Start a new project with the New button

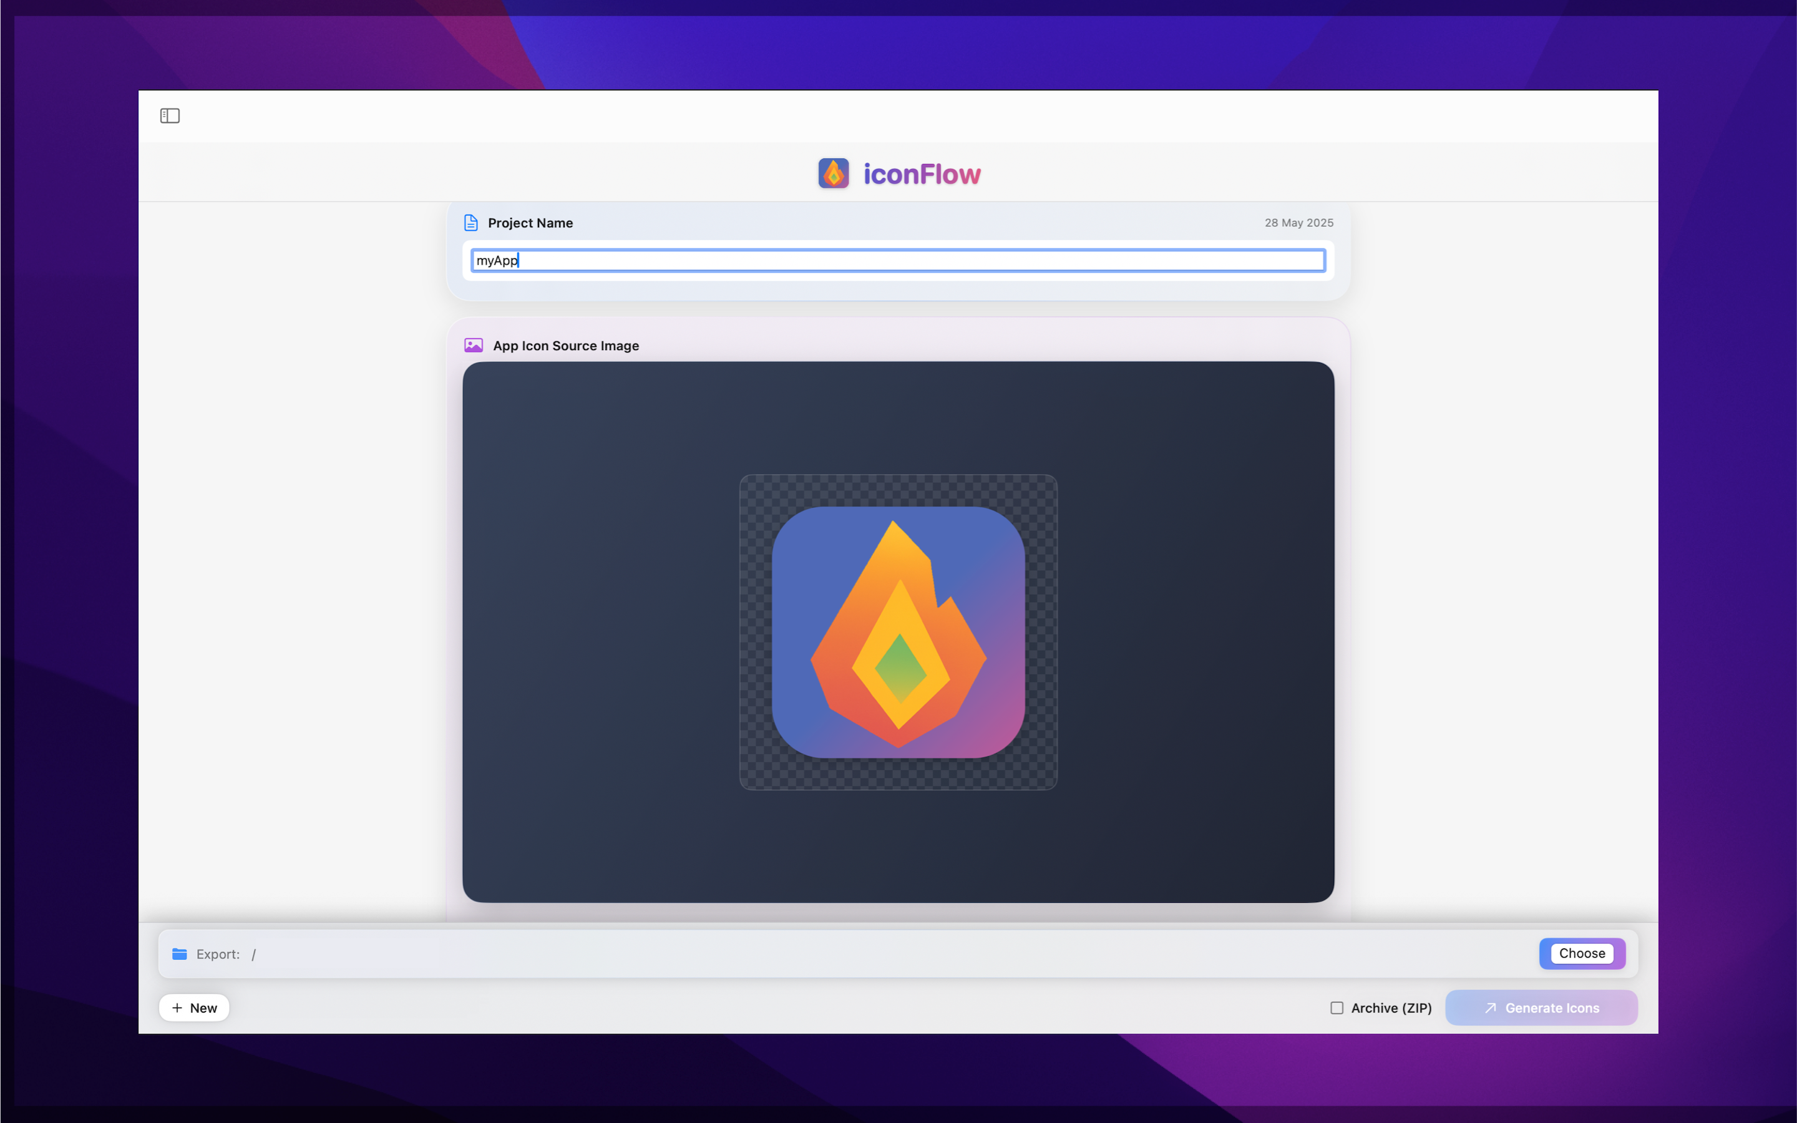[x=194, y=1008]
